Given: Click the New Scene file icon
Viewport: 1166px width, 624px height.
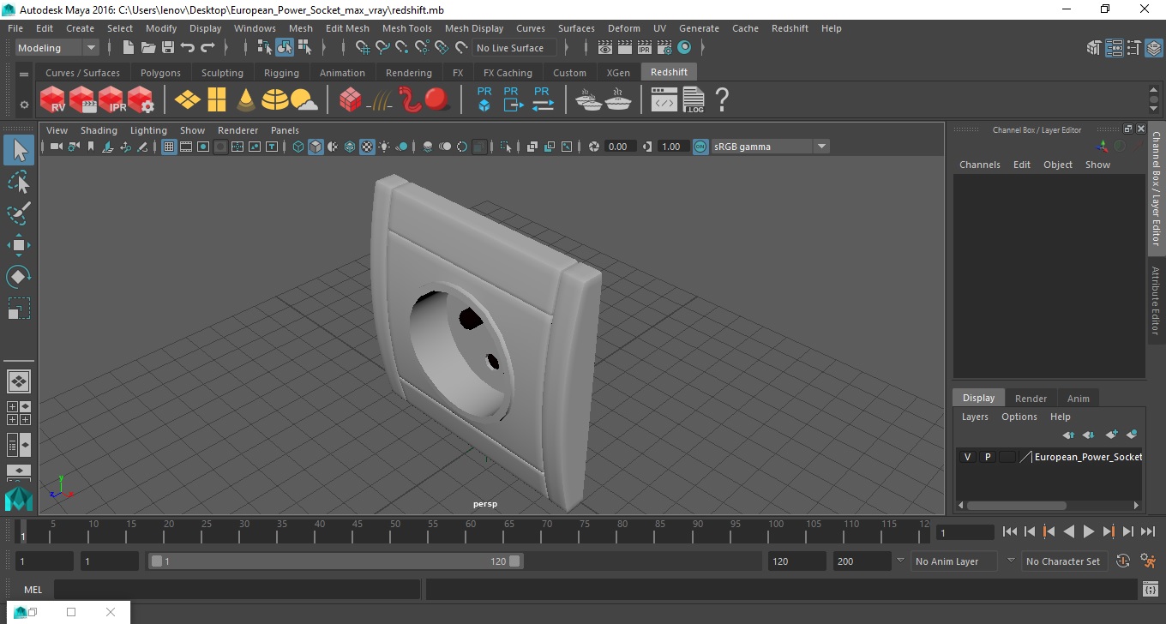Looking at the screenshot, I should pos(129,48).
